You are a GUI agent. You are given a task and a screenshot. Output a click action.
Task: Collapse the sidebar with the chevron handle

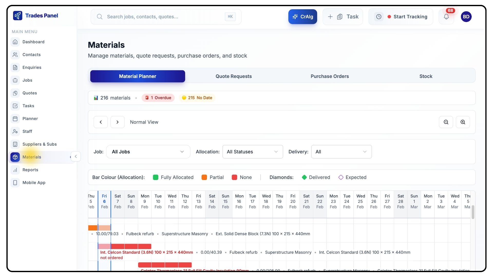point(76,156)
